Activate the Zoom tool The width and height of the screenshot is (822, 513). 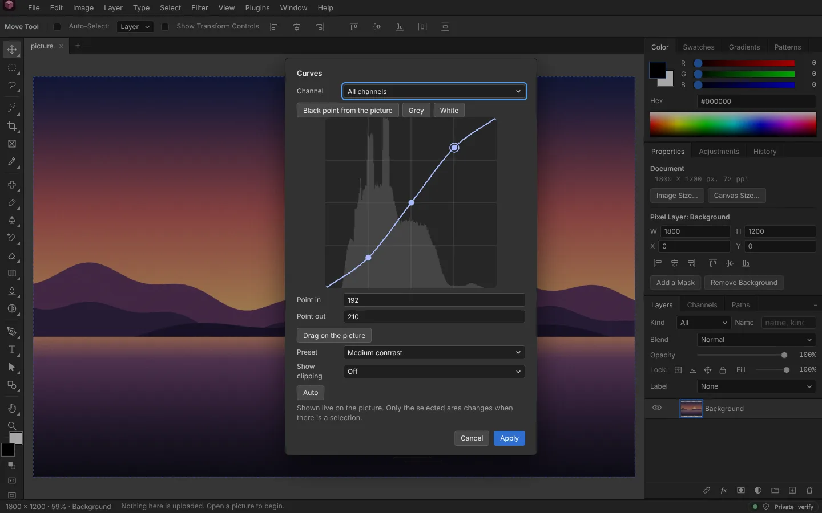[12, 426]
